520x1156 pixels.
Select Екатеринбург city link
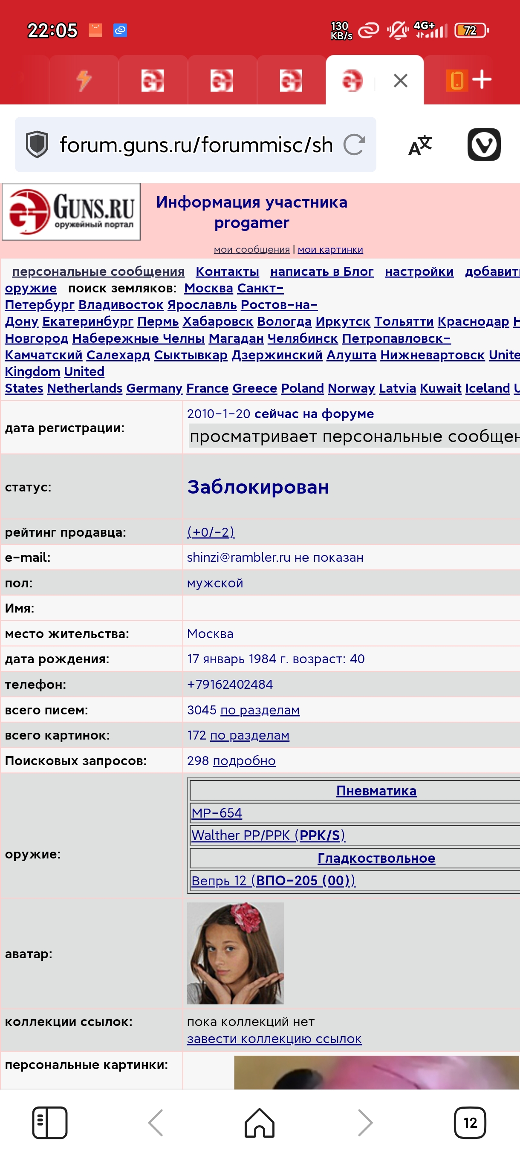tap(88, 321)
